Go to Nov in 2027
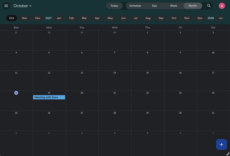The image size is (230, 156). pyautogui.click(x=187, y=18)
